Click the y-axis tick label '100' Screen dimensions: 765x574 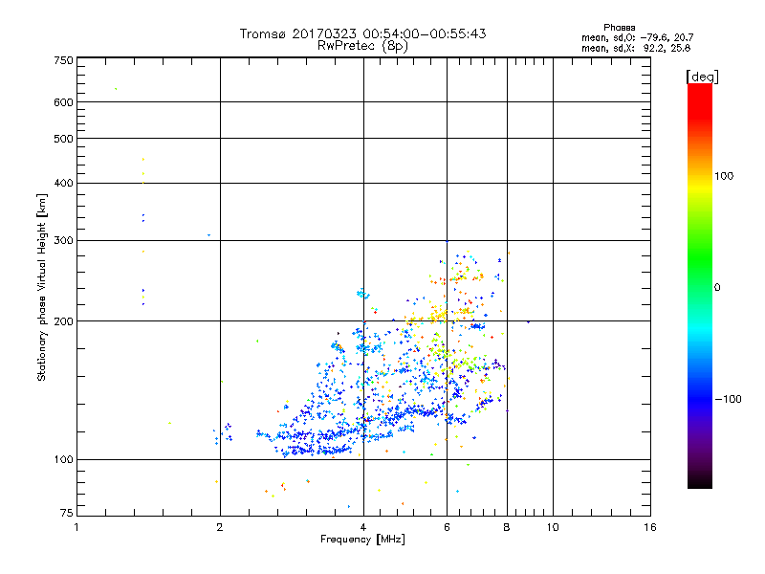63,459
